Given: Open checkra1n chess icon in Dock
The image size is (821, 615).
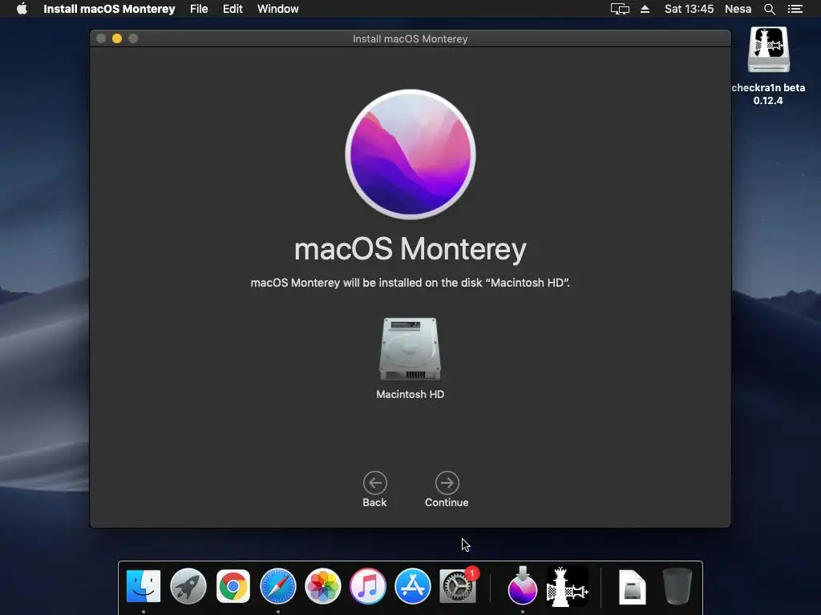Looking at the screenshot, I should click(x=568, y=586).
